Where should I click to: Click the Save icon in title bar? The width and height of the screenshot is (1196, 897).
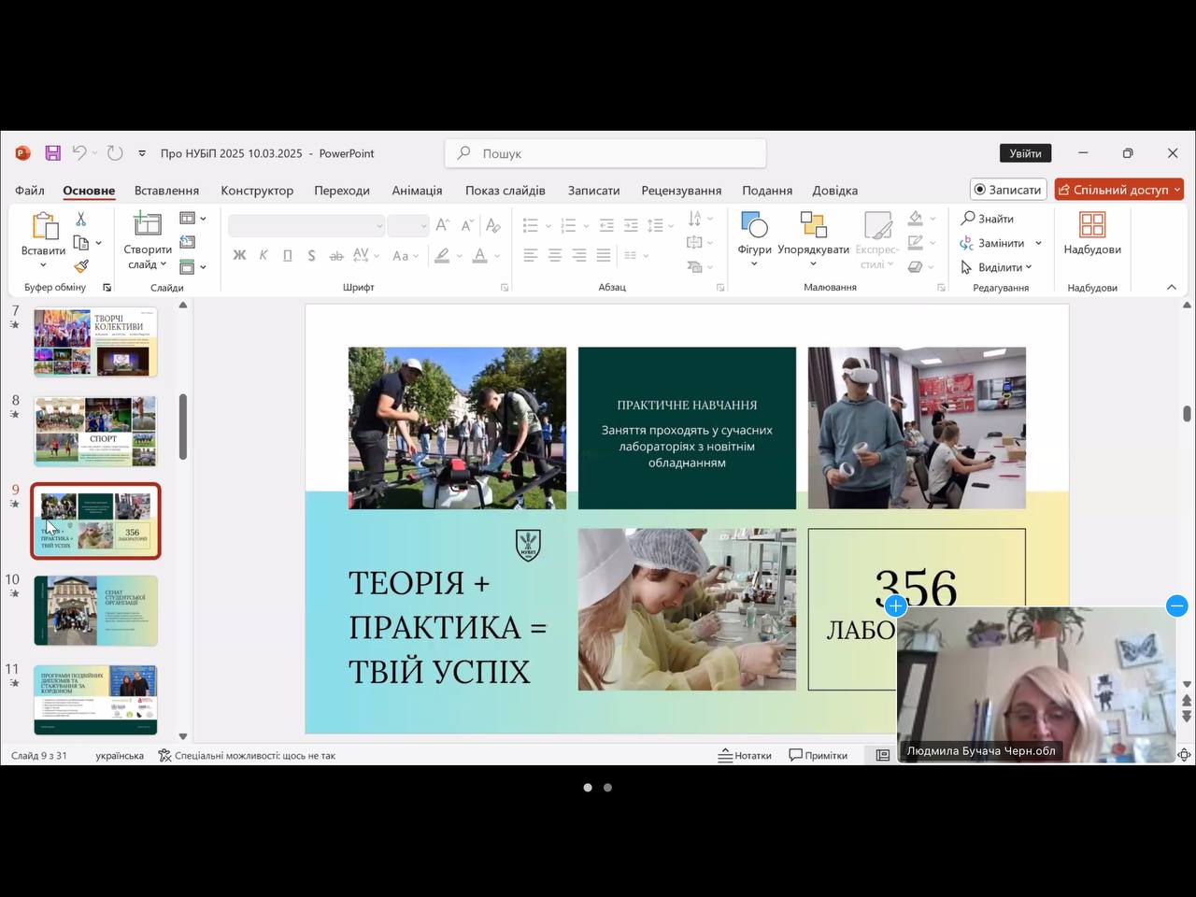[52, 153]
